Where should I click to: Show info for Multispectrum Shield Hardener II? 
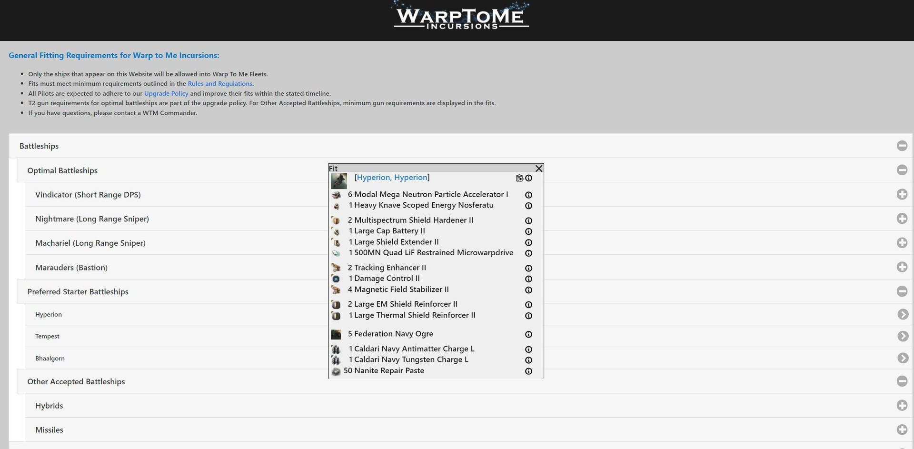click(x=528, y=220)
